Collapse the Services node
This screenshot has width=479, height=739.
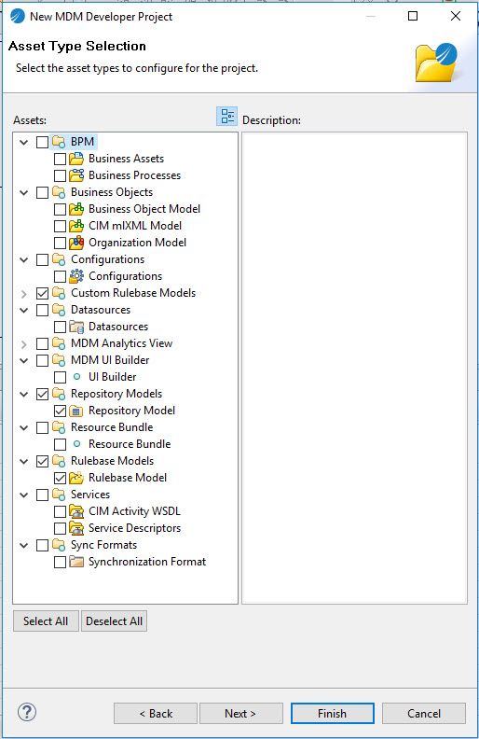(x=24, y=495)
